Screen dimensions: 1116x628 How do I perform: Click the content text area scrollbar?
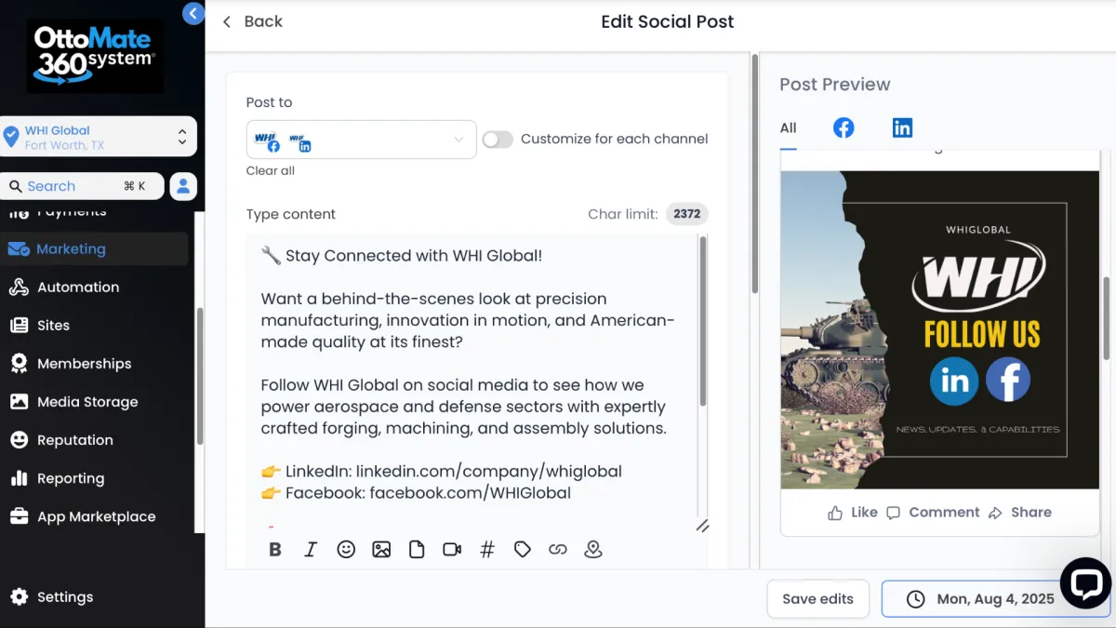click(x=703, y=321)
